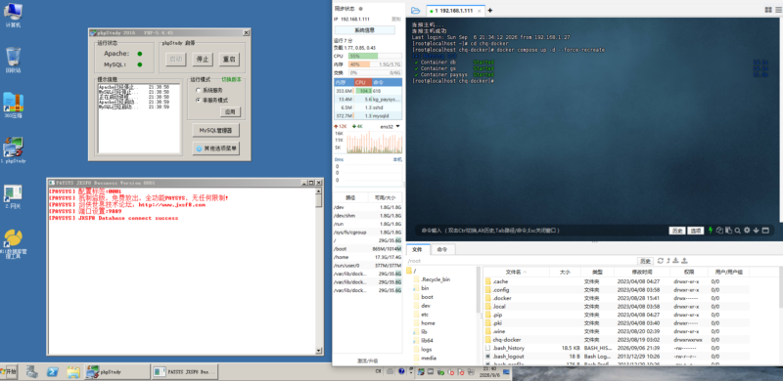Image resolution: width=783 pixels, height=381 pixels.
Task: Open the hamburger menu in the SSH client
Action: click(778, 10)
